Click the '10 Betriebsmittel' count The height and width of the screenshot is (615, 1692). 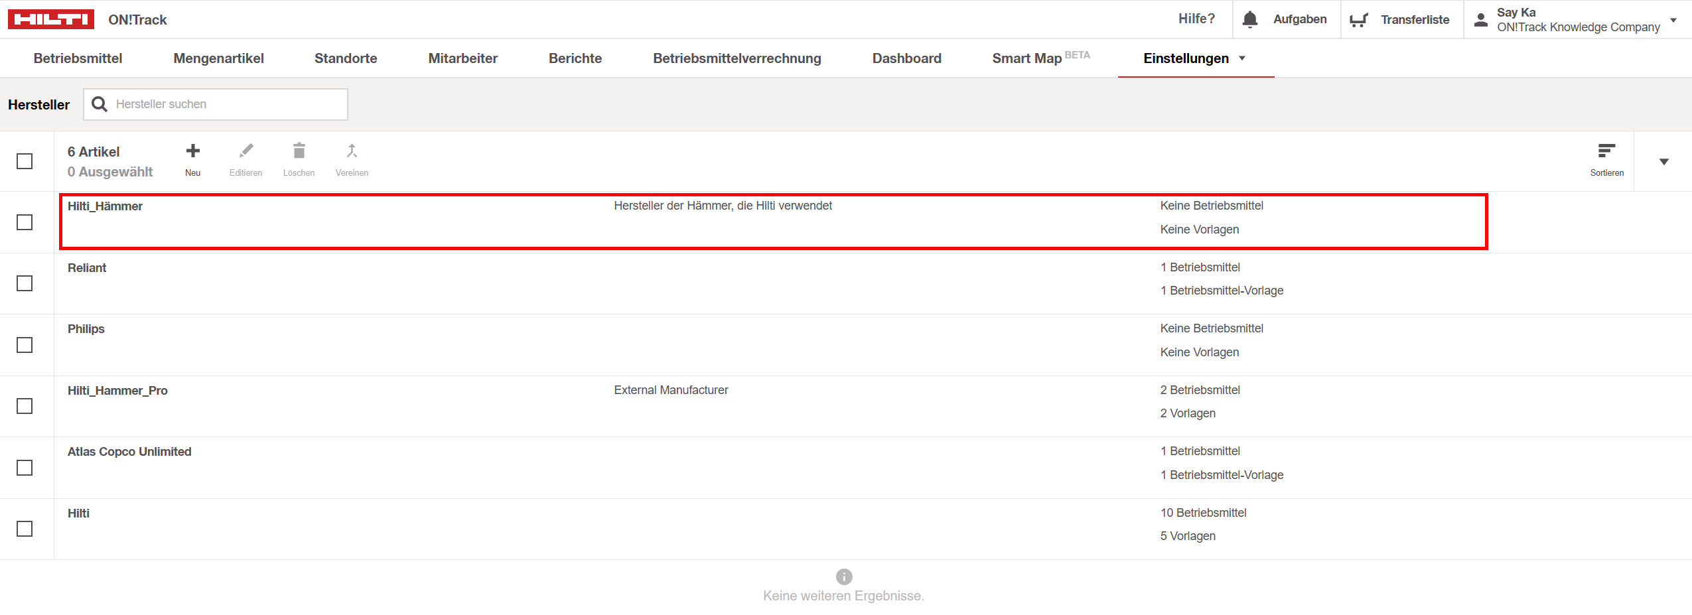(x=1203, y=513)
